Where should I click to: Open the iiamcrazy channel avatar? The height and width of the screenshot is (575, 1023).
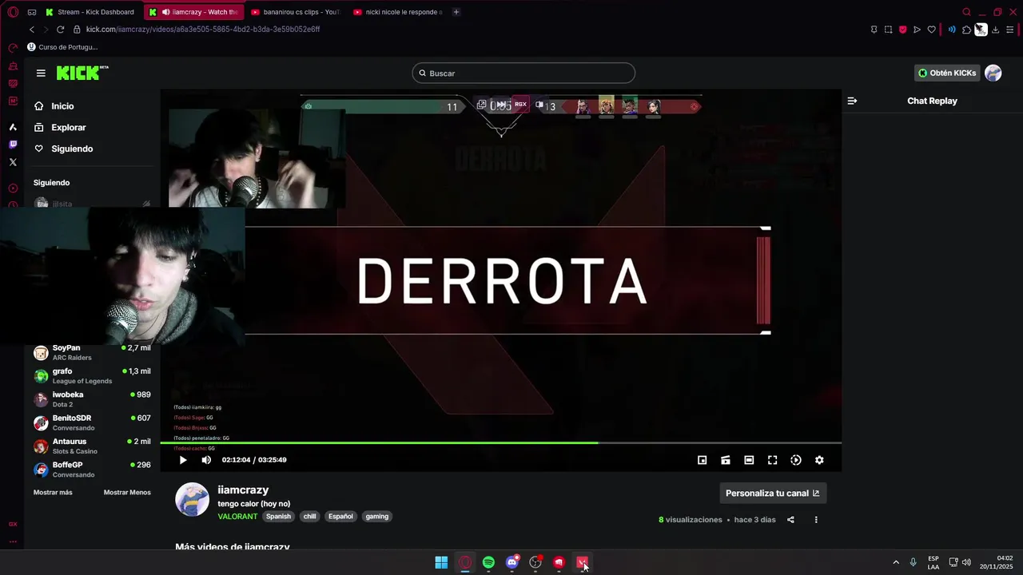(x=192, y=499)
